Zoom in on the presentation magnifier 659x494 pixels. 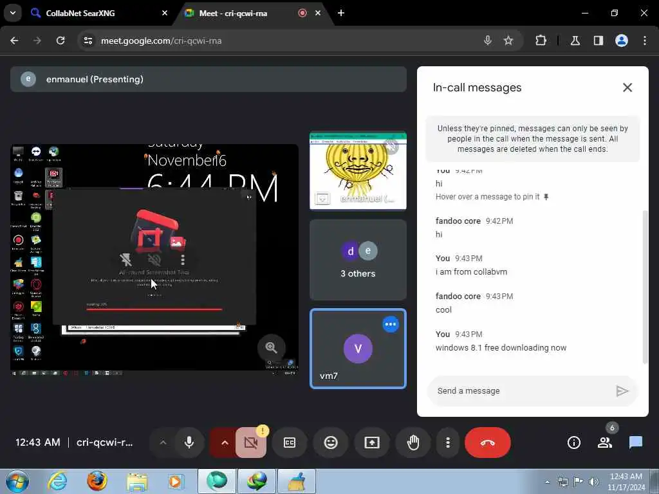(x=271, y=347)
